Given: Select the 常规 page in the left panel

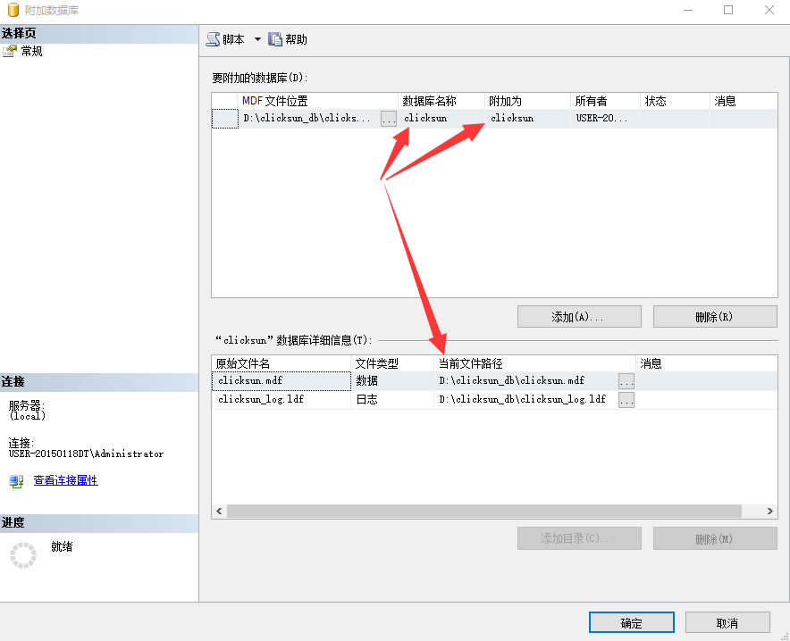Looking at the screenshot, I should tap(31, 51).
